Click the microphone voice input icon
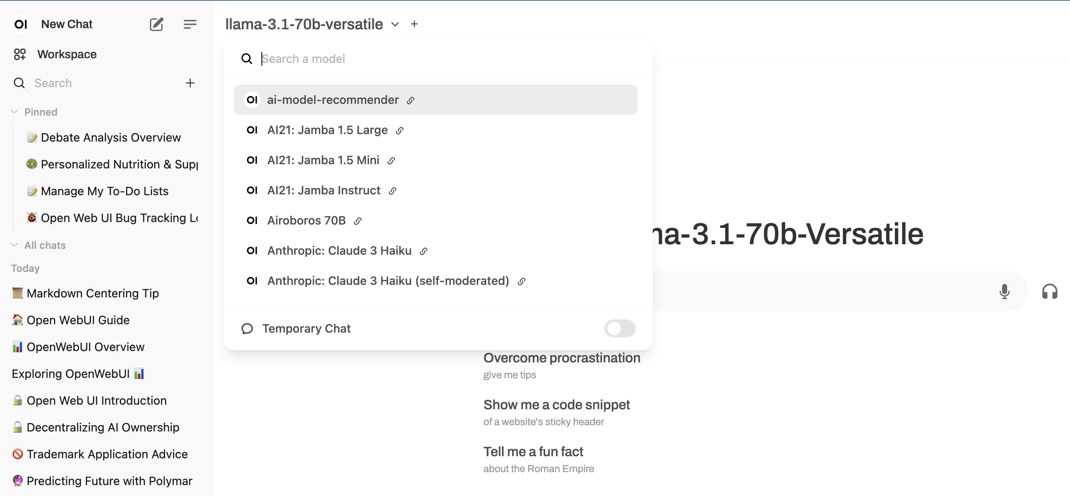 [x=1004, y=292]
